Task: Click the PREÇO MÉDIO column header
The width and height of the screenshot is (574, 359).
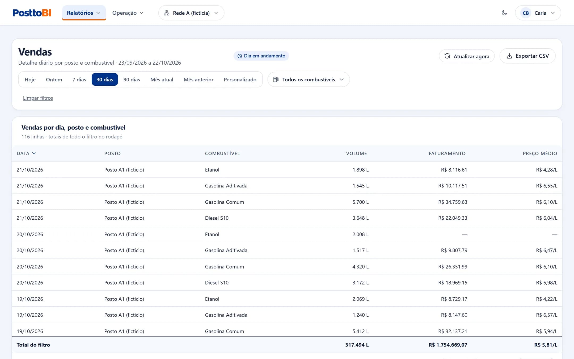Action: 540,153
